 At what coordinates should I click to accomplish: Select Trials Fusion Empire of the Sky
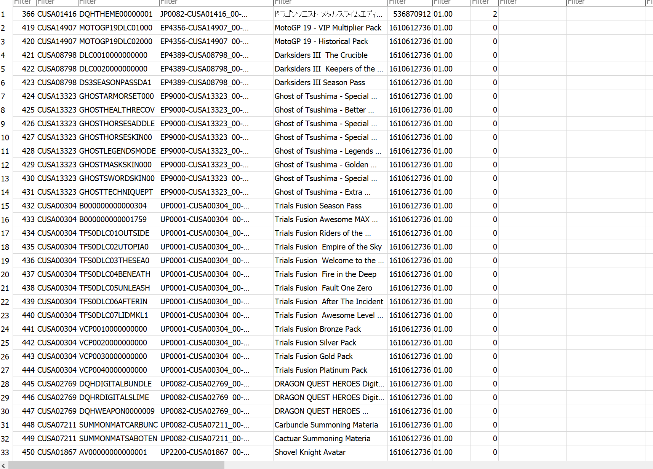tap(330, 247)
